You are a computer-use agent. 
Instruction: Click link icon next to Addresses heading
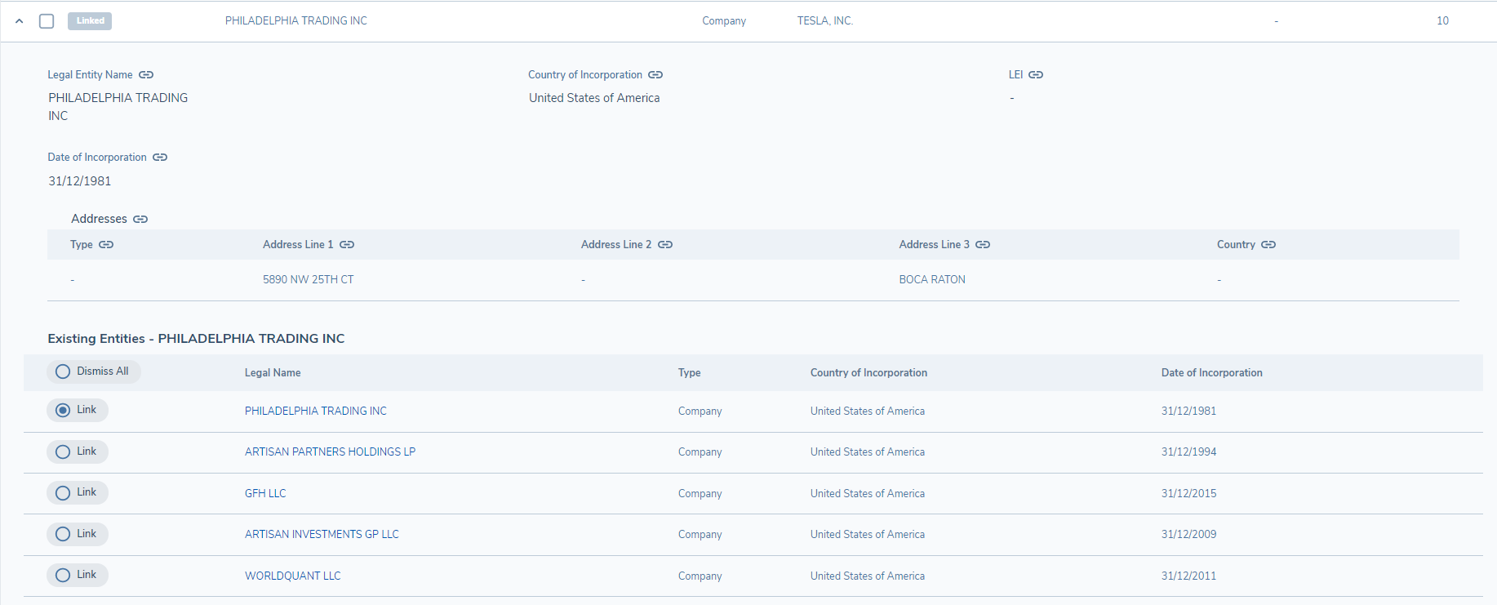[140, 220]
